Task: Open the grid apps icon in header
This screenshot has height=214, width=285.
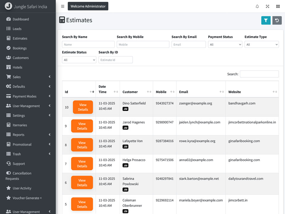Action: pos(278,6)
